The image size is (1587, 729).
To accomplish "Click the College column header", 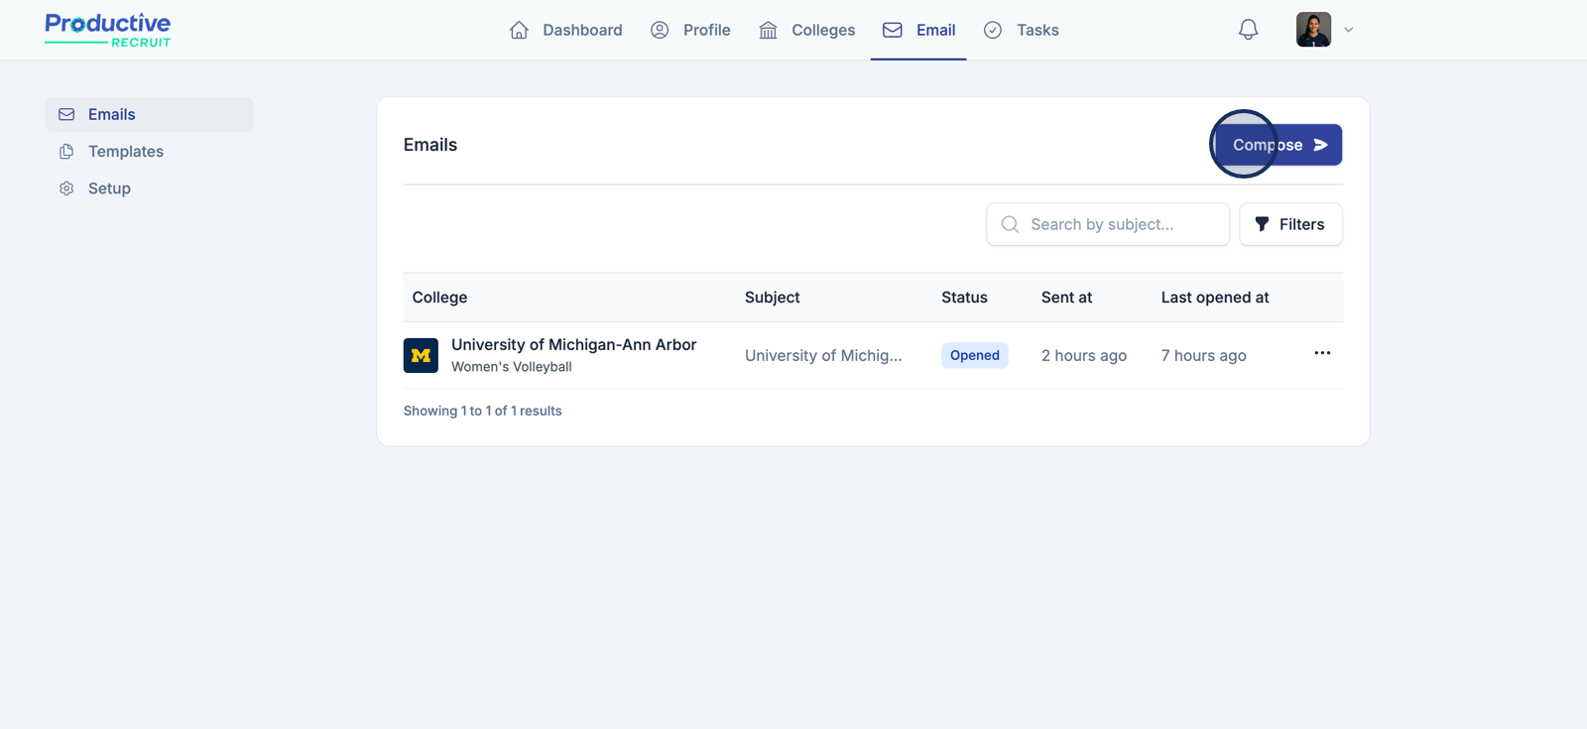I will pyautogui.click(x=439, y=298).
